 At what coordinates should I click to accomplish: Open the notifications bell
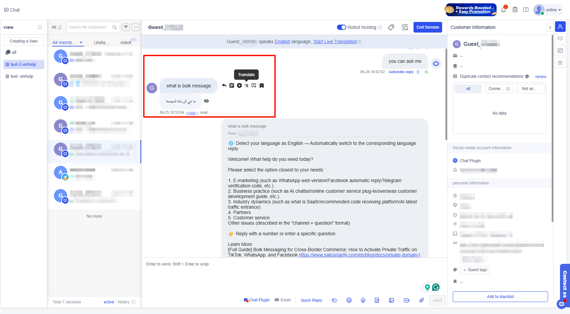point(503,10)
